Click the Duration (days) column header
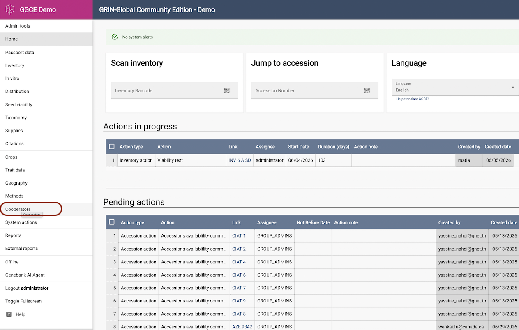The height and width of the screenshot is (330, 519). 334,147
